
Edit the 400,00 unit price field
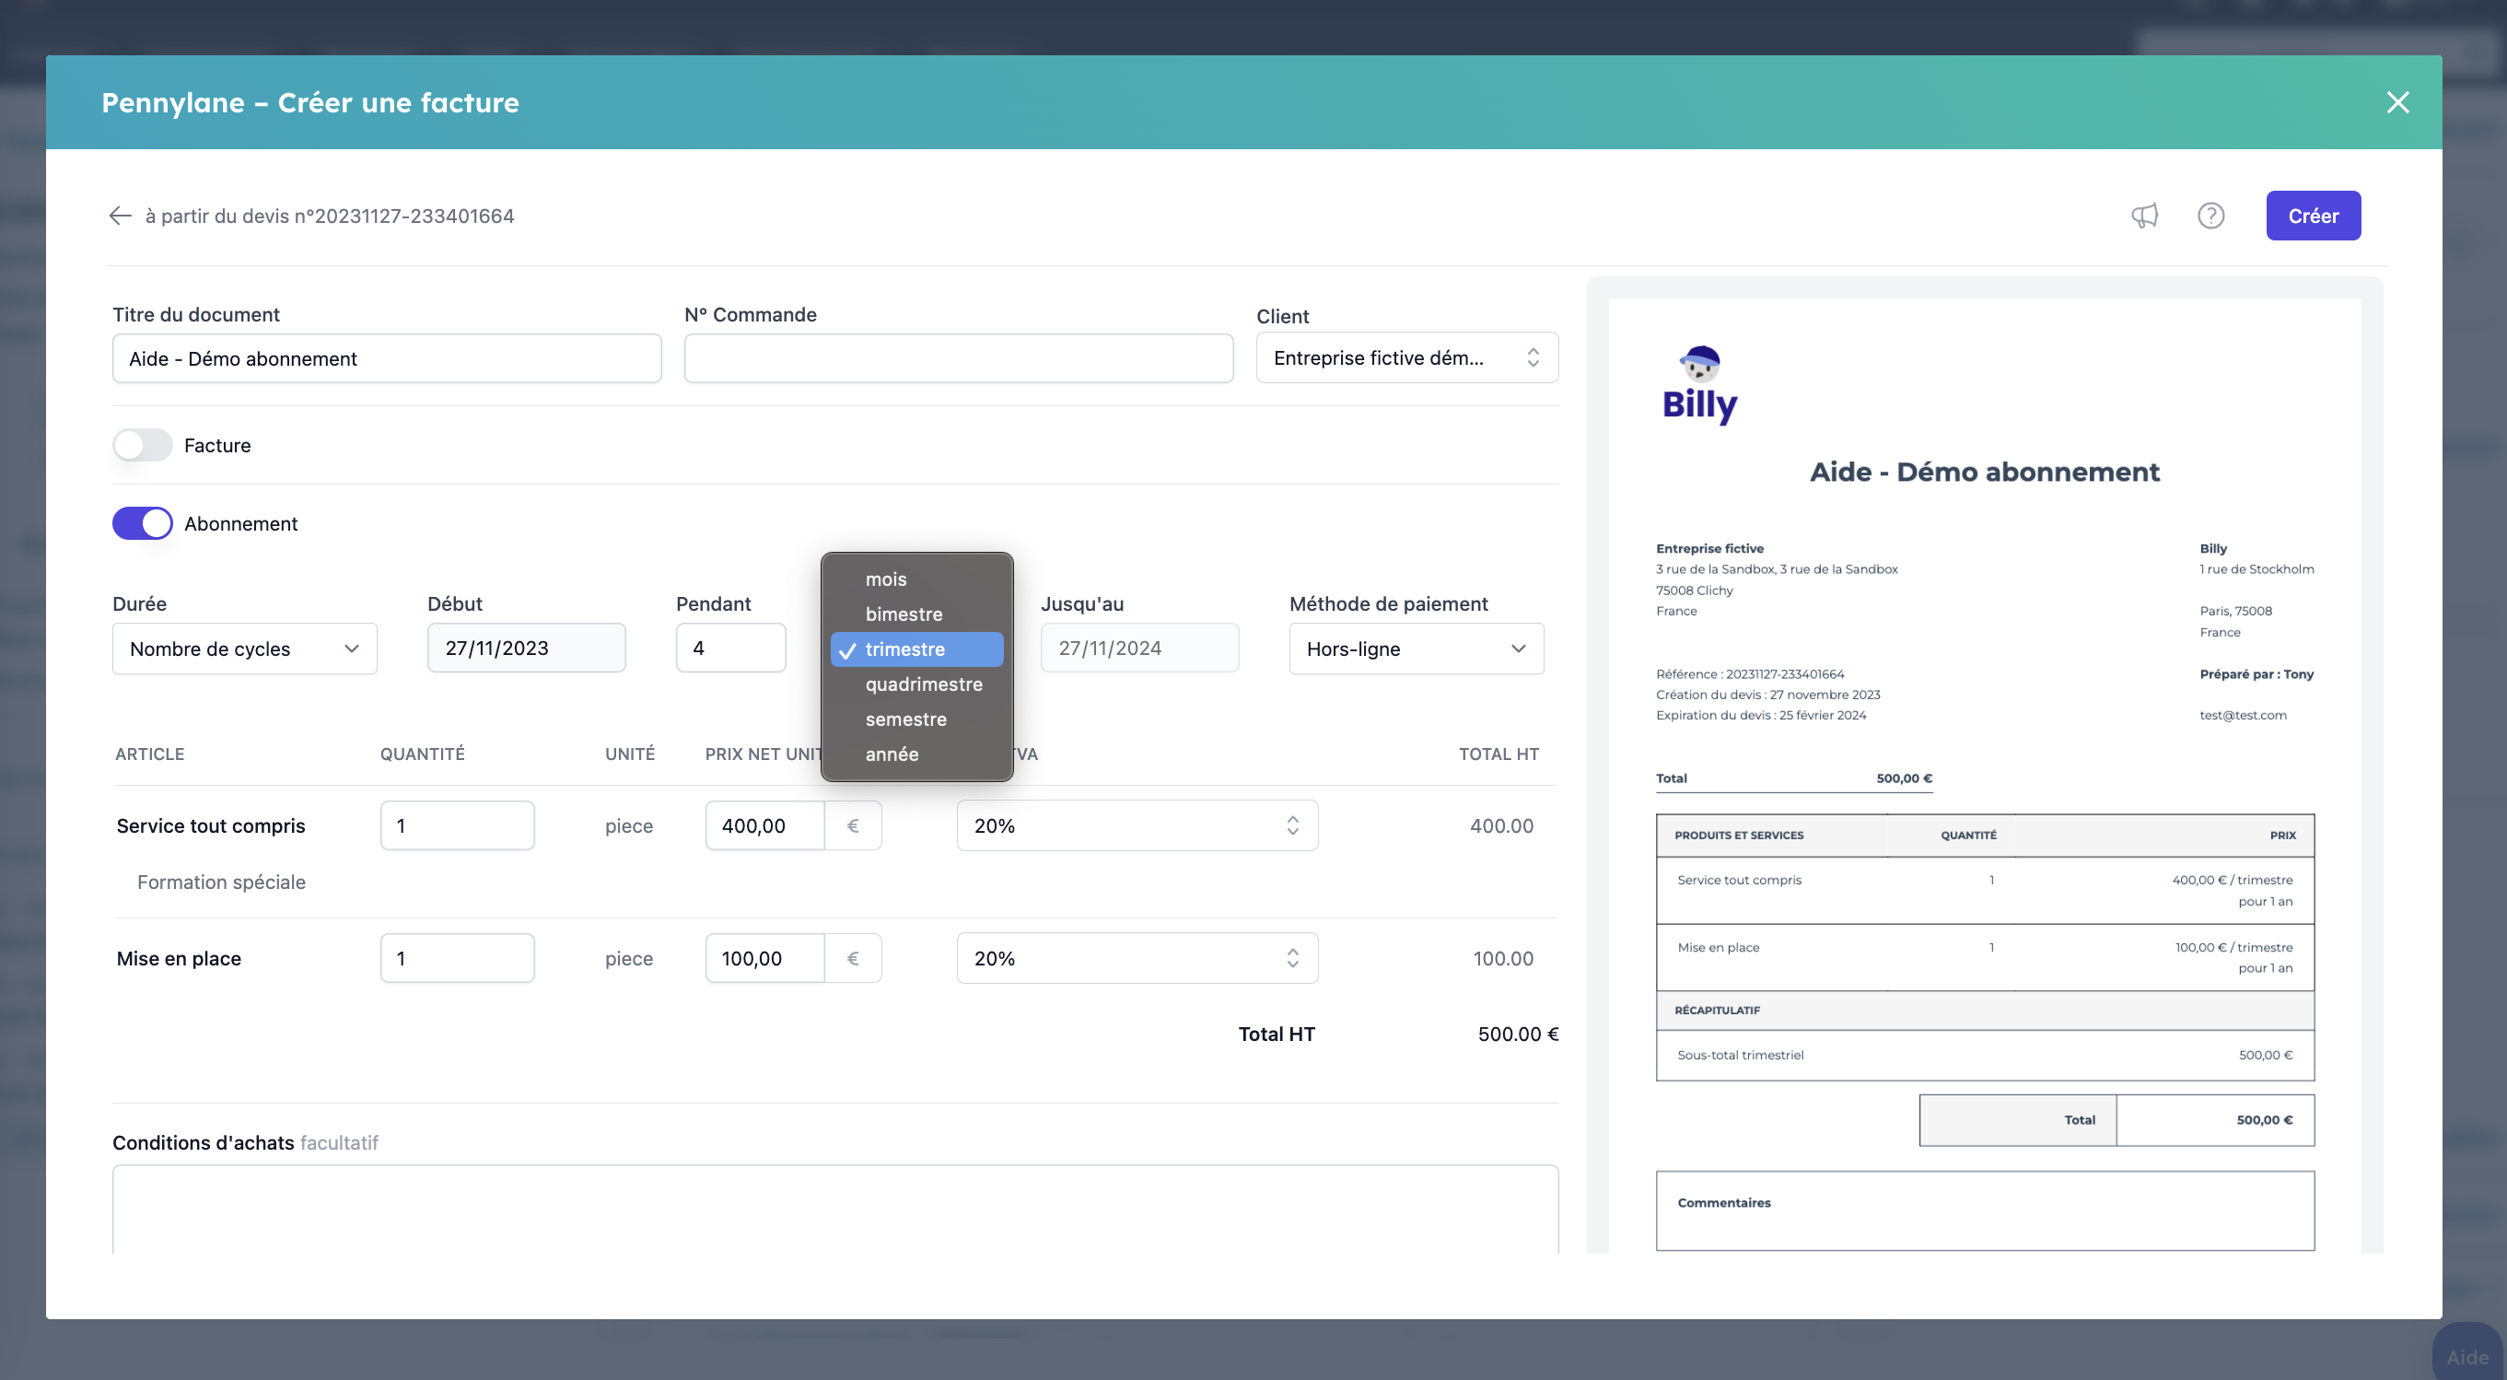(765, 825)
